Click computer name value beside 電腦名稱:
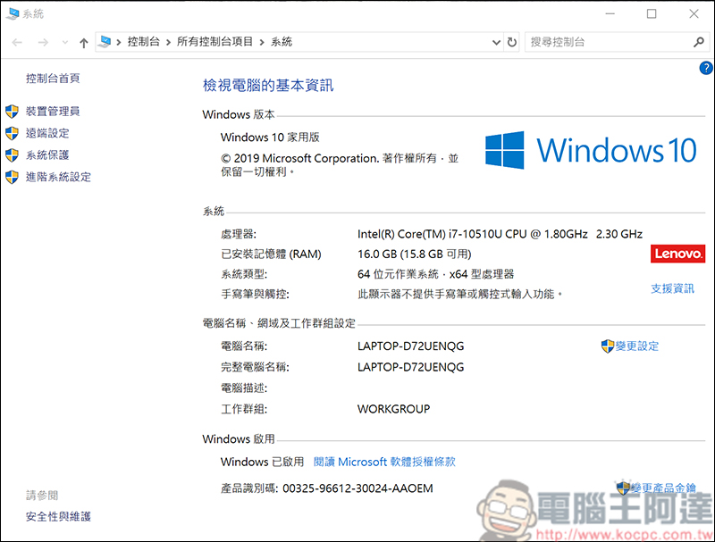715x542 pixels. [410, 346]
